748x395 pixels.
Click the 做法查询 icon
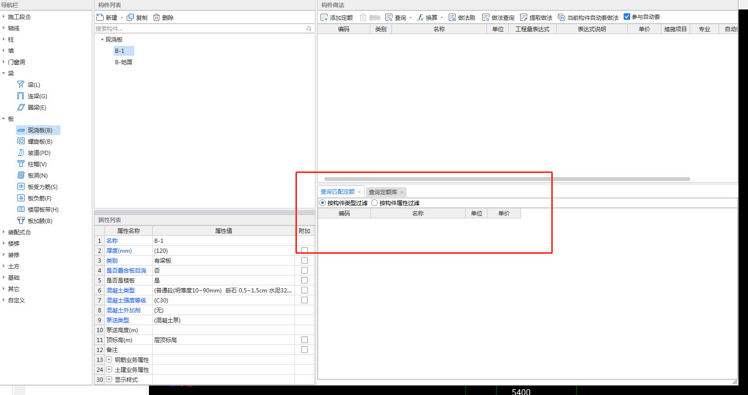(486, 17)
